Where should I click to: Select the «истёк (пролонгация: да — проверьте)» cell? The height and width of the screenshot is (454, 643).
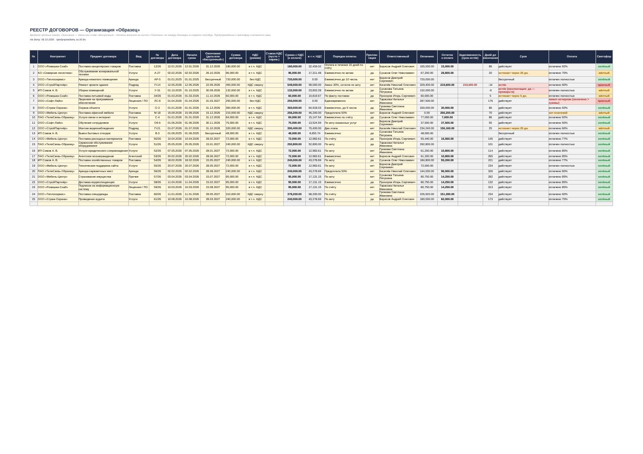523,90
